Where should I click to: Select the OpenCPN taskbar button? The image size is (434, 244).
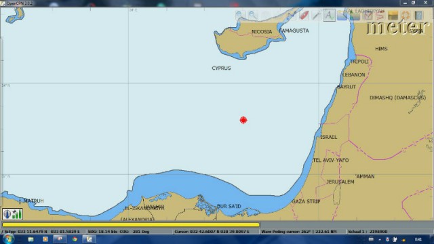(89, 239)
